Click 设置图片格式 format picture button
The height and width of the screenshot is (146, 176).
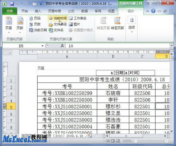[x=81, y=30]
